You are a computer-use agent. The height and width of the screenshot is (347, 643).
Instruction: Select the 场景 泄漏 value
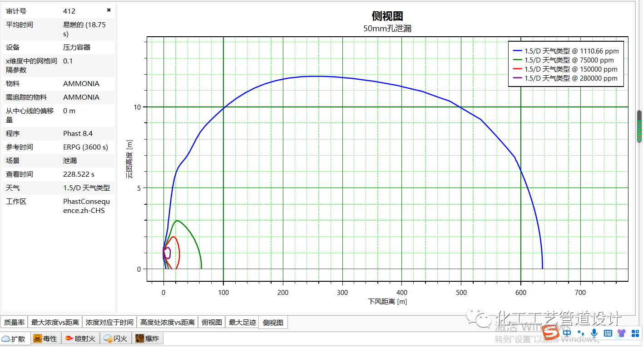(70, 161)
